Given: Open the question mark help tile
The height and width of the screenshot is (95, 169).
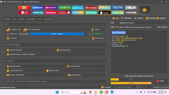Looking at the screenshot, I should 144,10.
